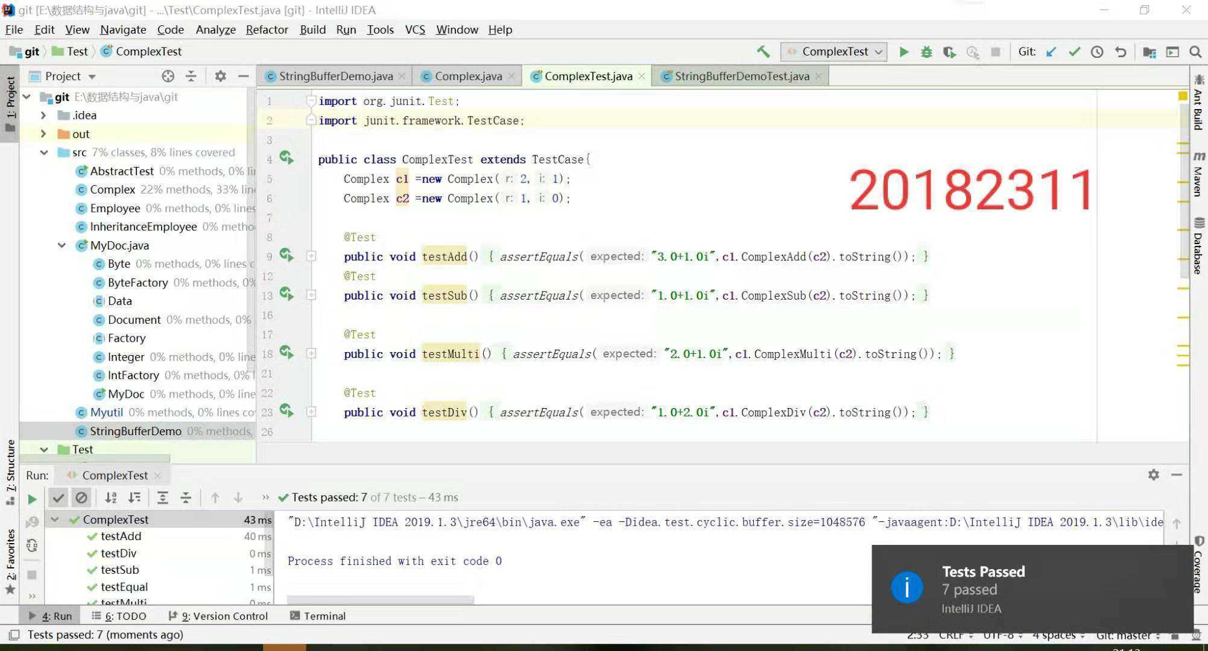The image size is (1208, 651).
Task: Toggle the 1: Project side tool button
Action: tap(10, 104)
